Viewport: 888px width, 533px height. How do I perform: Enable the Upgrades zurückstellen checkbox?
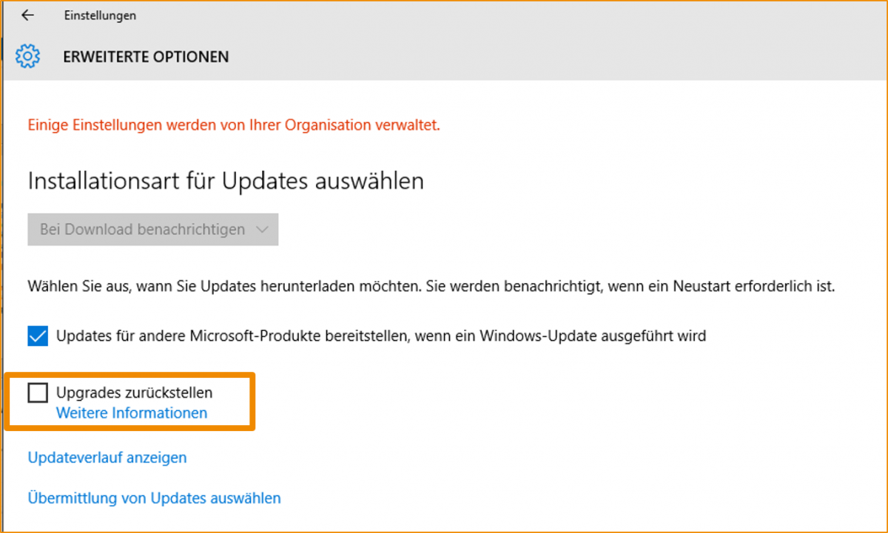[38, 393]
